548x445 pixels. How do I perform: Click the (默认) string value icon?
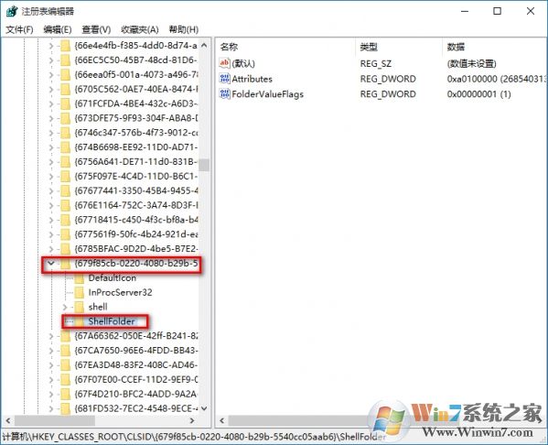tap(224, 63)
